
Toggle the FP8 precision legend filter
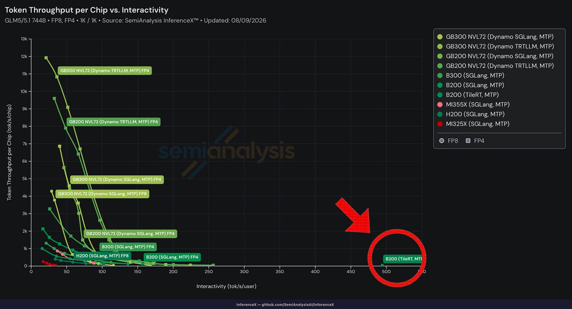click(448, 141)
